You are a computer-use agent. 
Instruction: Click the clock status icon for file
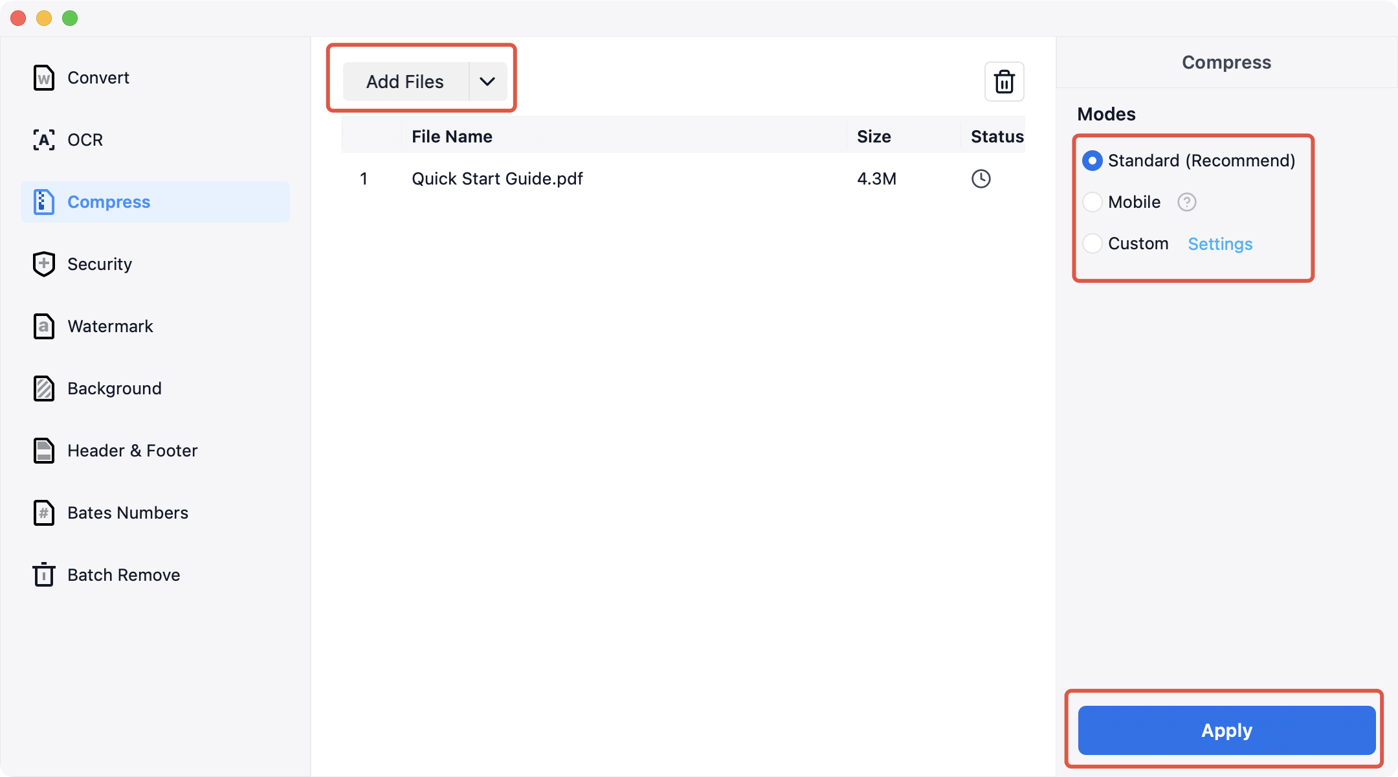(981, 179)
